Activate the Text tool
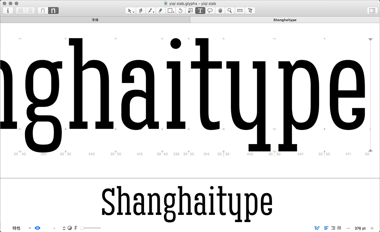The height and width of the screenshot is (232, 380). point(200,11)
